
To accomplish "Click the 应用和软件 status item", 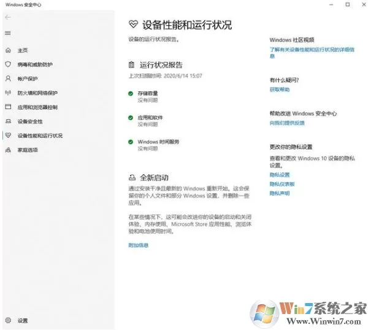I will (x=150, y=121).
